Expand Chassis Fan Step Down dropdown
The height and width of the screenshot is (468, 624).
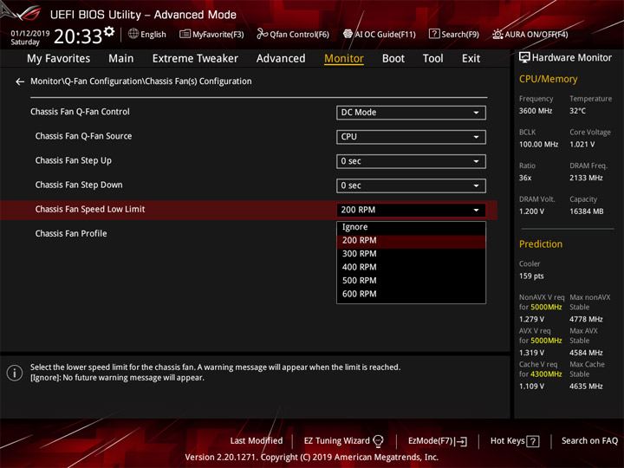coord(411,185)
